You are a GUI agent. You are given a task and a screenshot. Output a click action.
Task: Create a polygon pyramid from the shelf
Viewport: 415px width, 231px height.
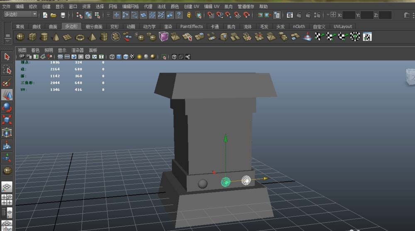[92, 37]
